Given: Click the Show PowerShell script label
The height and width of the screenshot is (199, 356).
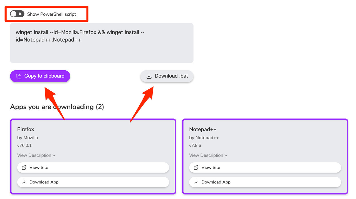Looking at the screenshot, I should tap(51, 14).
